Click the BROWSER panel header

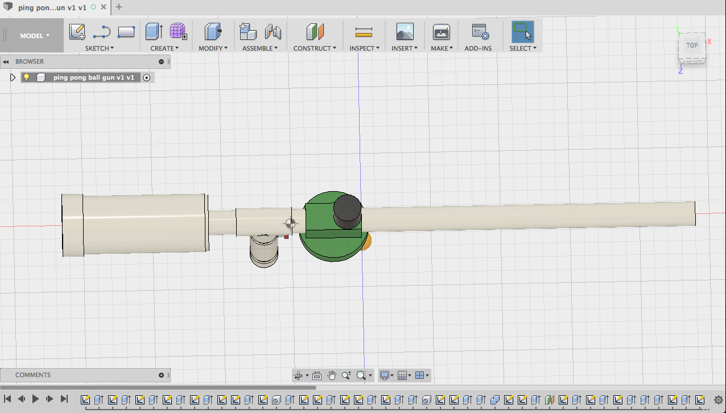tap(85, 61)
